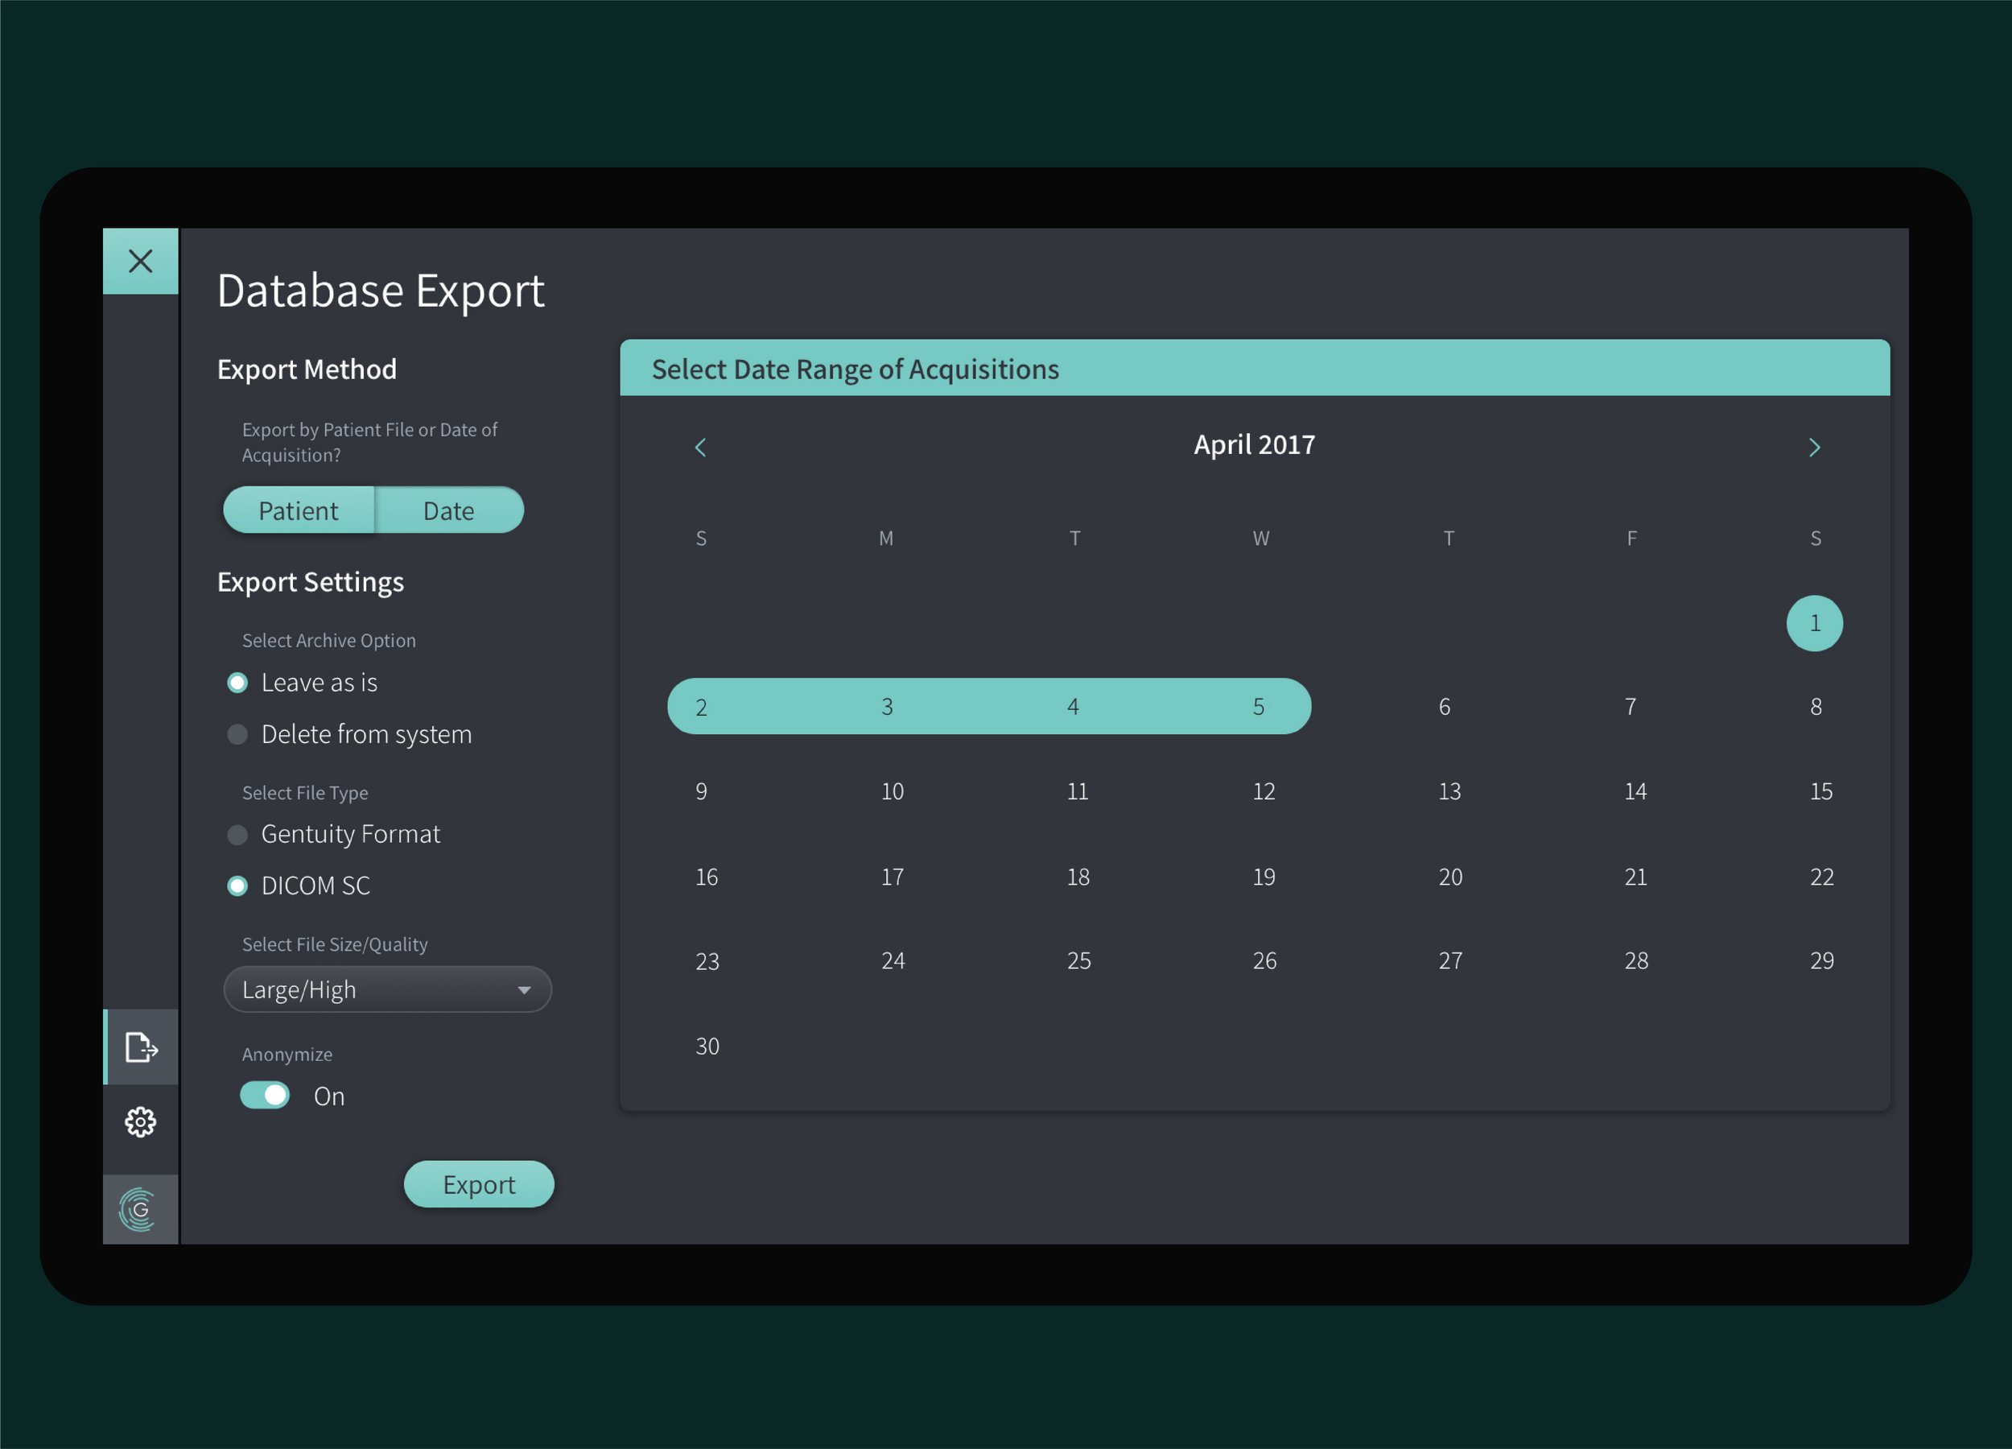Click the Gentuity G logo icon
Viewport: 2012px width, 1449px height.
[x=140, y=1209]
